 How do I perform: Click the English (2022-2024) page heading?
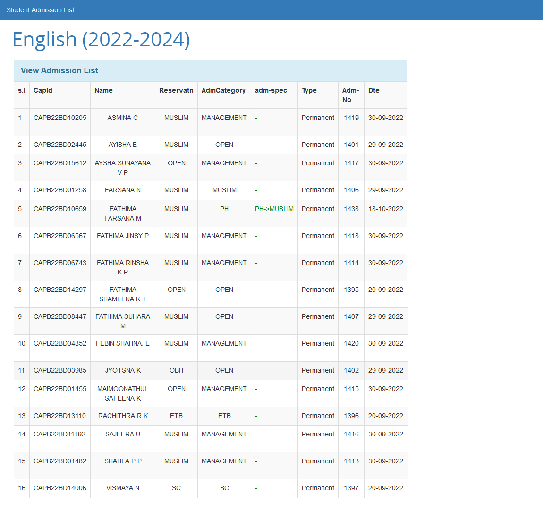pos(101,39)
